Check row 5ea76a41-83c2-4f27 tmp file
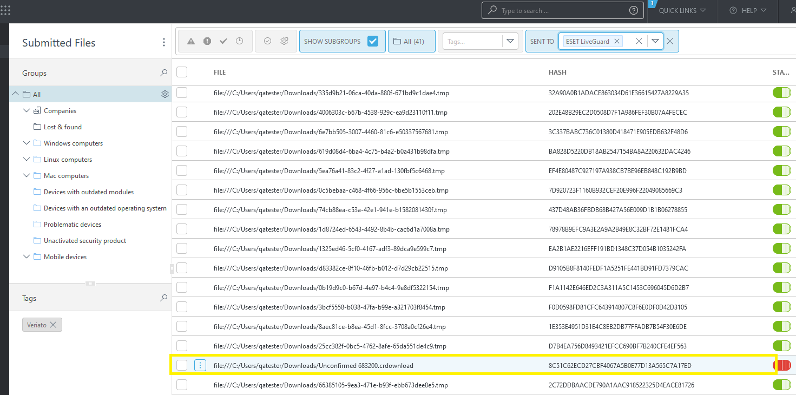Screen dimensions: 796x395 (182, 170)
